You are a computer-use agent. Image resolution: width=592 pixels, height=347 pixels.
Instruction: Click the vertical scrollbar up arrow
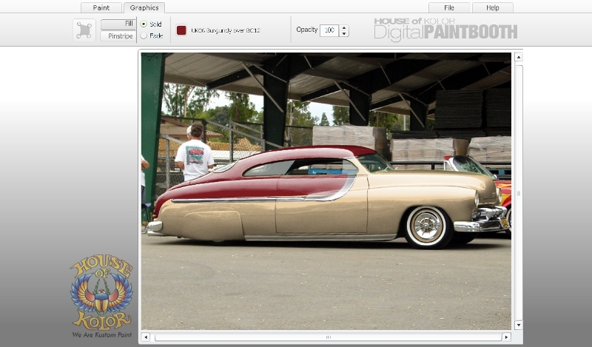click(x=518, y=56)
